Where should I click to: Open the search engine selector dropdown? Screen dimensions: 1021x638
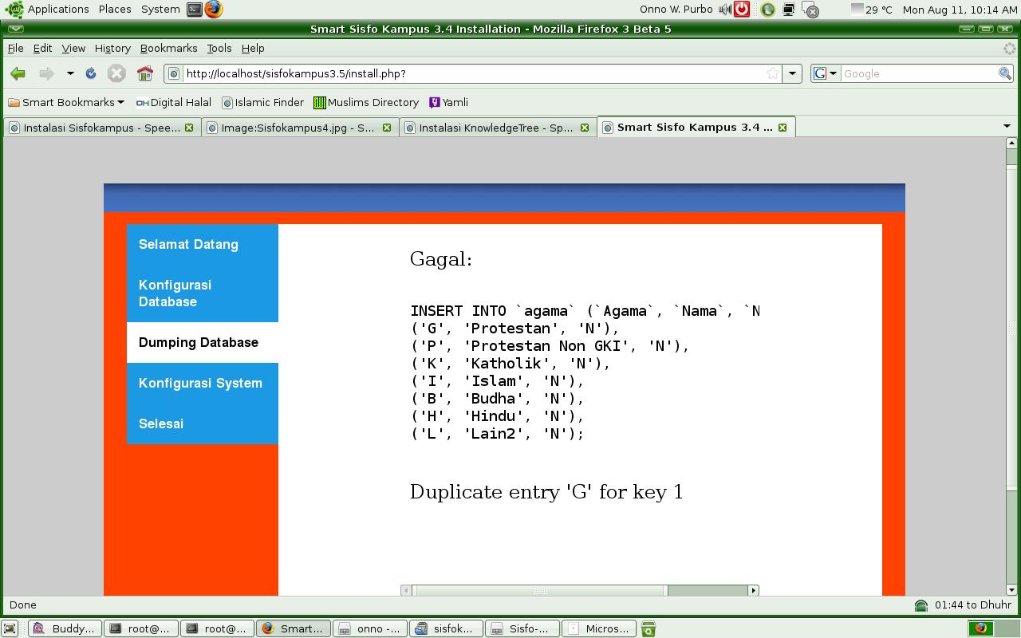coord(825,73)
